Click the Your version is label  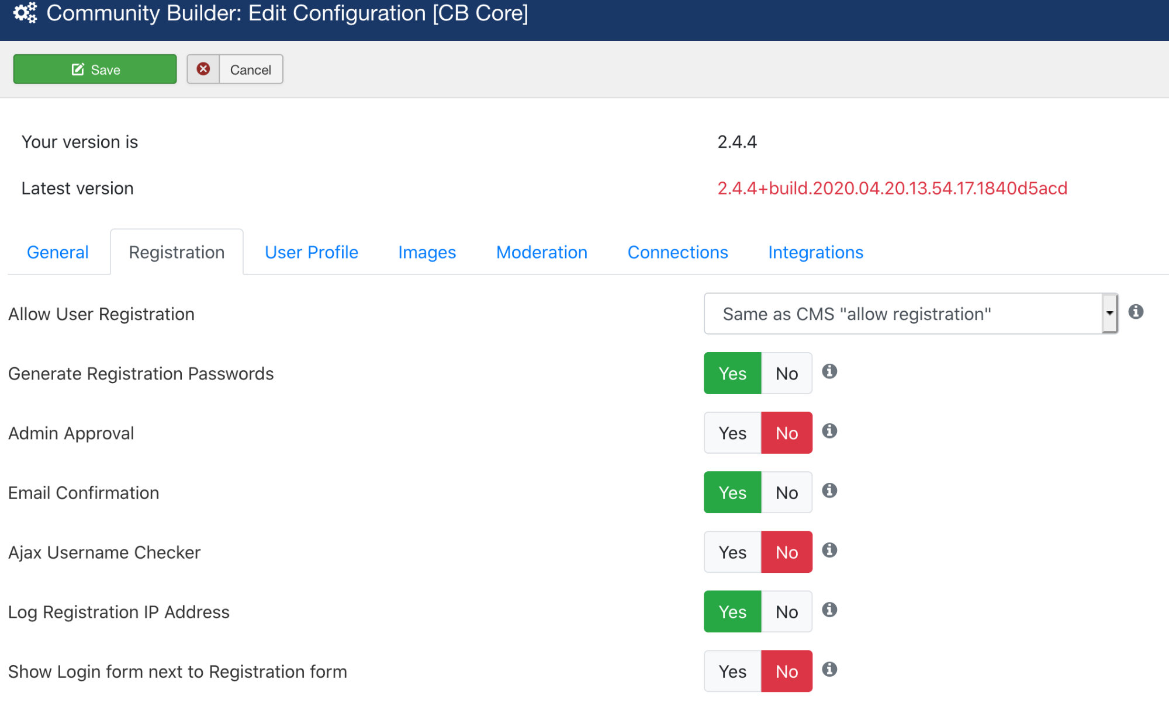click(79, 142)
